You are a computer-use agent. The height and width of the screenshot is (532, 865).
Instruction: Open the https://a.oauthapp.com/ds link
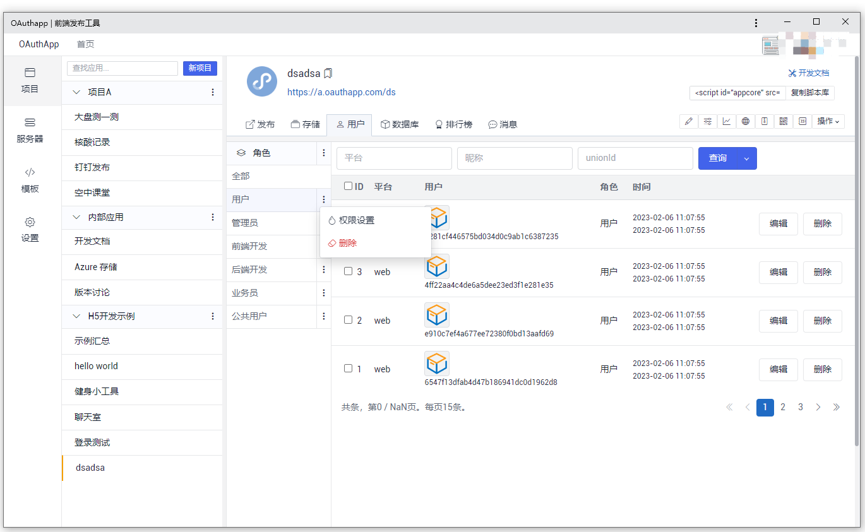[x=342, y=92]
